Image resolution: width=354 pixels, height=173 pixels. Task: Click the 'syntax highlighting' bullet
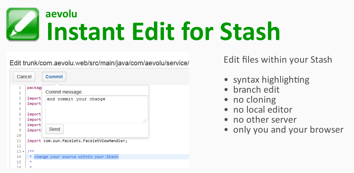271,80
